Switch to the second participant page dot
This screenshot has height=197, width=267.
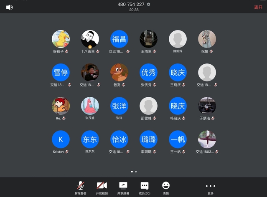click(x=136, y=172)
